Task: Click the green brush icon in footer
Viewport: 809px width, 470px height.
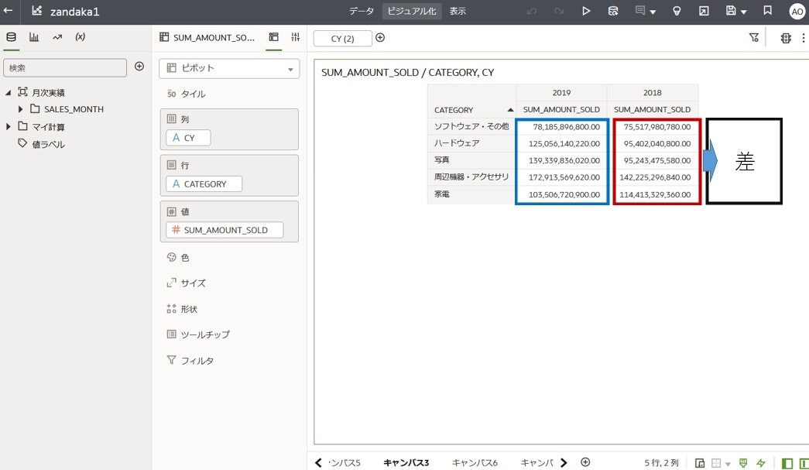Action: (743, 463)
